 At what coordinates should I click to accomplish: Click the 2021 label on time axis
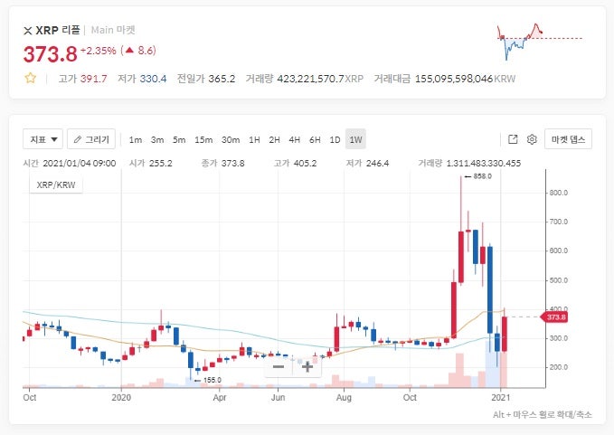(x=501, y=397)
